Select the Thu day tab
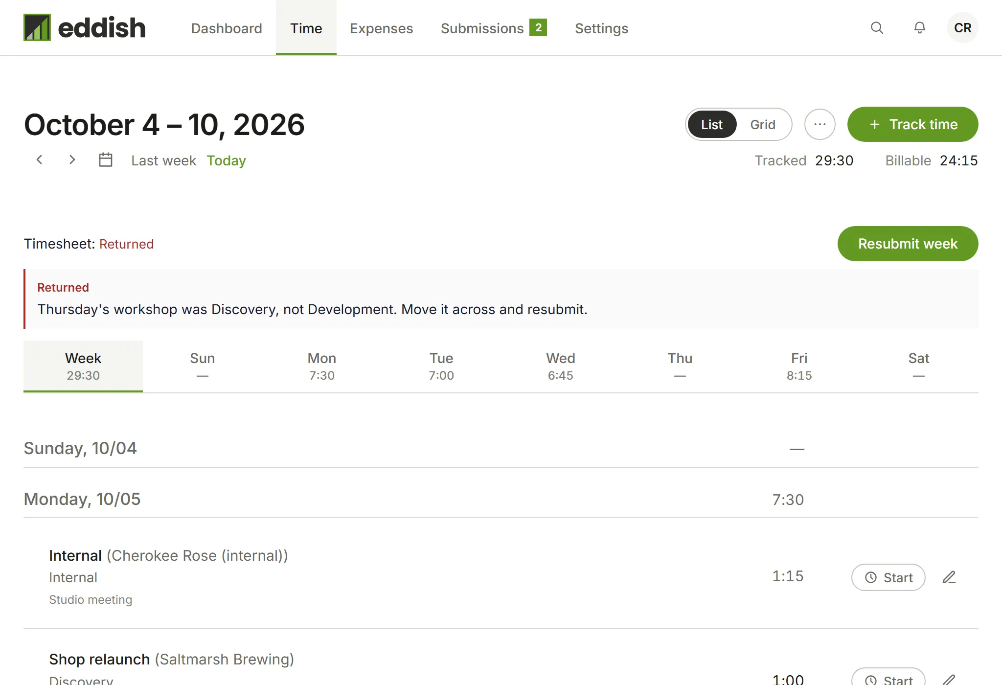 tap(680, 366)
